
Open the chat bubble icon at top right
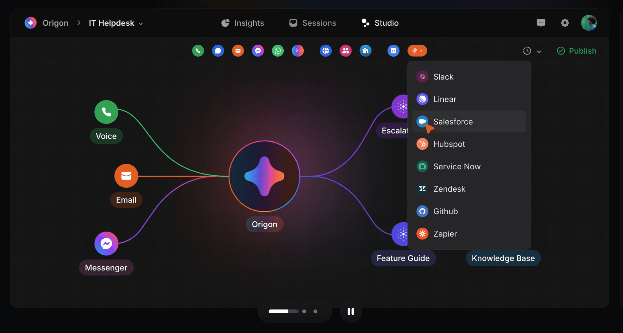tap(541, 23)
